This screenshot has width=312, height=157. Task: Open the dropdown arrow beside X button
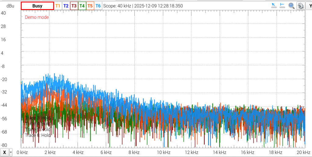click(11, 152)
